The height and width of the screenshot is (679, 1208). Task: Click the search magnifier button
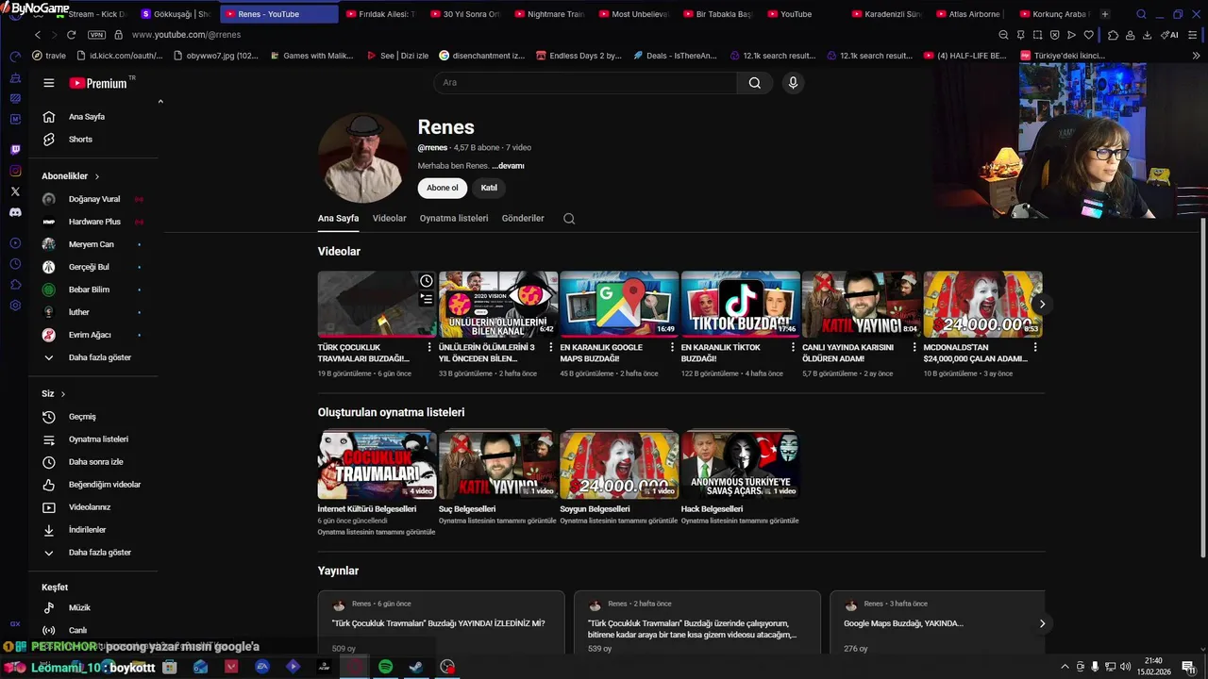pos(755,83)
